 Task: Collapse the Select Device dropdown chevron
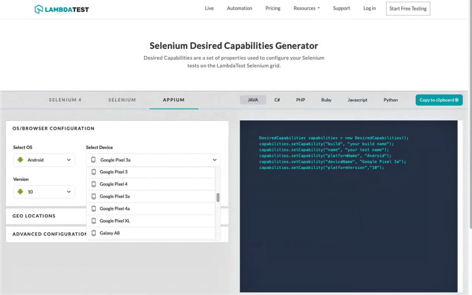(x=214, y=160)
